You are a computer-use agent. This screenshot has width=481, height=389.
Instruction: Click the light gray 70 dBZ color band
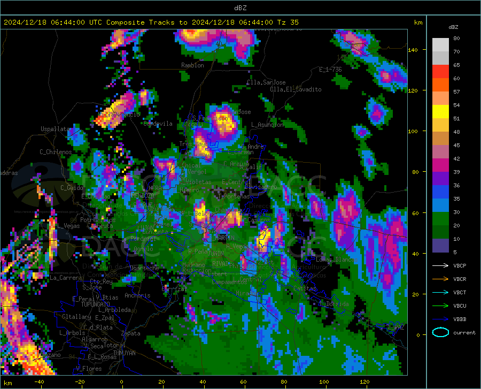(x=440, y=45)
